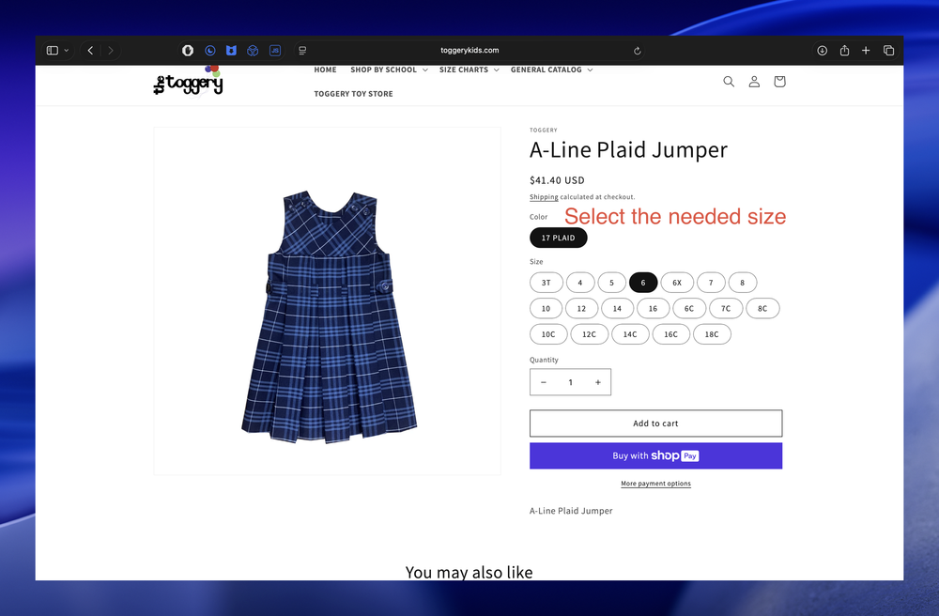Select size 10C
Image resolution: width=939 pixels, height=616 pixels.
click(x=548, y=334)
